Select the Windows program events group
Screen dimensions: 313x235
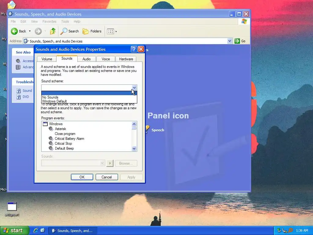(x=56, y=124)
